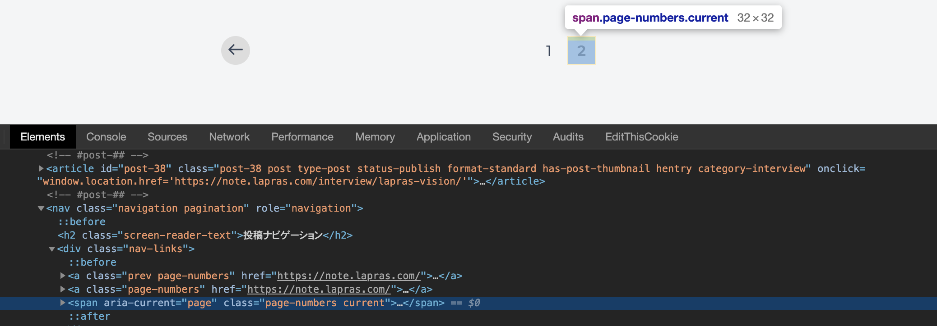The height and width of the screenshot is (326, 937).
Task: Click the aria-current="page" attribute
Action: 160,303
